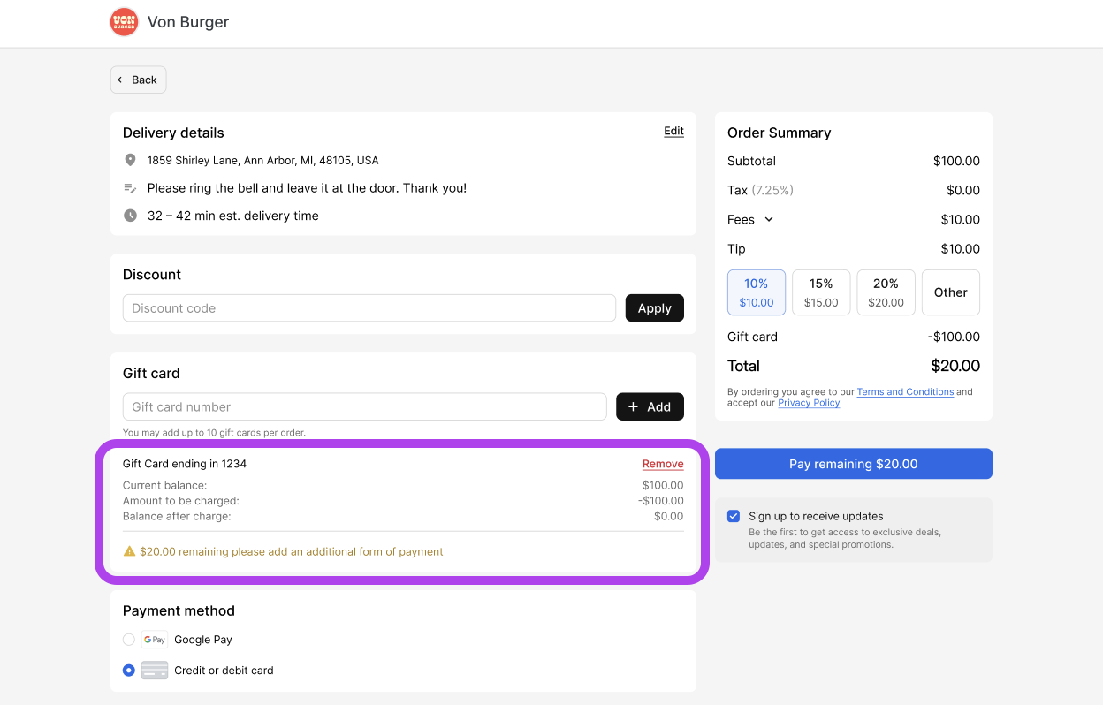Click the location pin icon beside the address
1103x705 pixels.
point(130,160)
